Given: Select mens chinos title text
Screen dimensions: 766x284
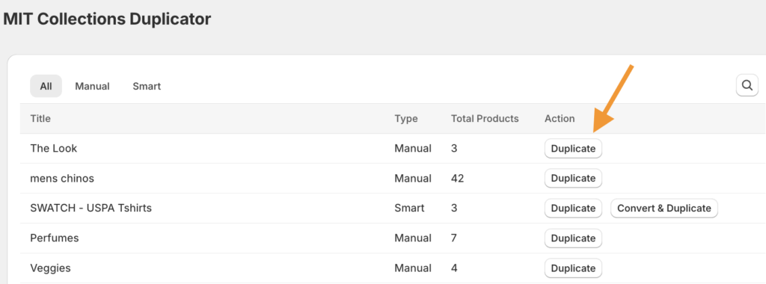Looking at the screenshot, I should click(x=62, y=179).
